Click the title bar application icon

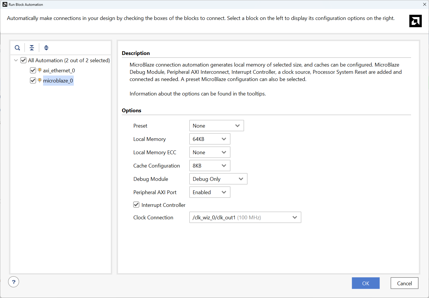tap(5, 4)
